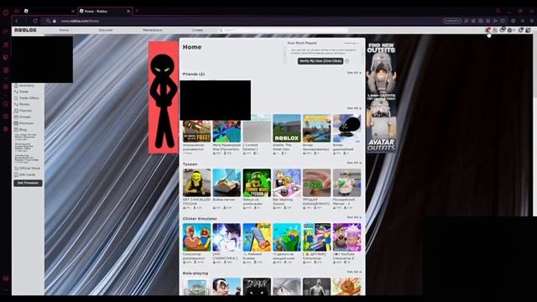The image size is (537, 302).
Task: Open Opera main menu logo icon
Action: [x=6, y=13]
